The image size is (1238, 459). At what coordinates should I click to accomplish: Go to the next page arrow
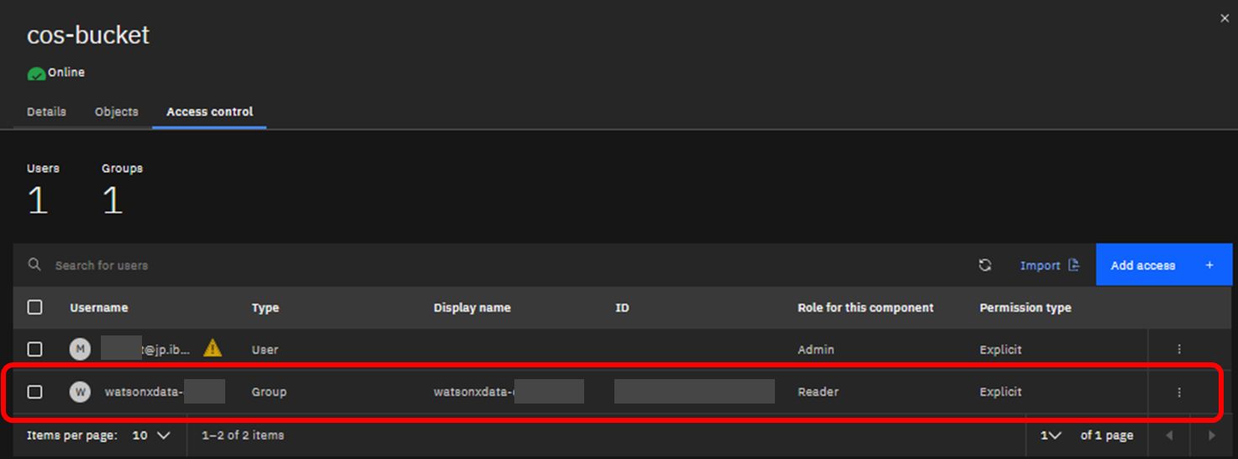click(x=1211, y=435)
